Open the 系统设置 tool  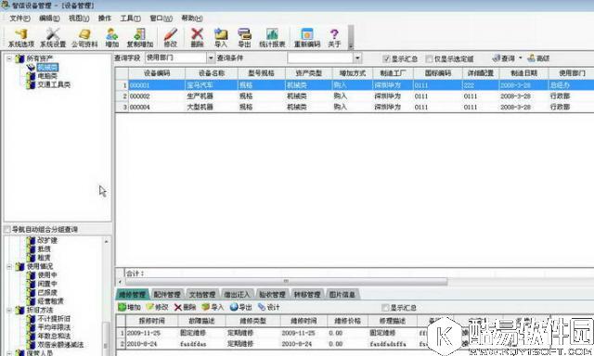53,38
